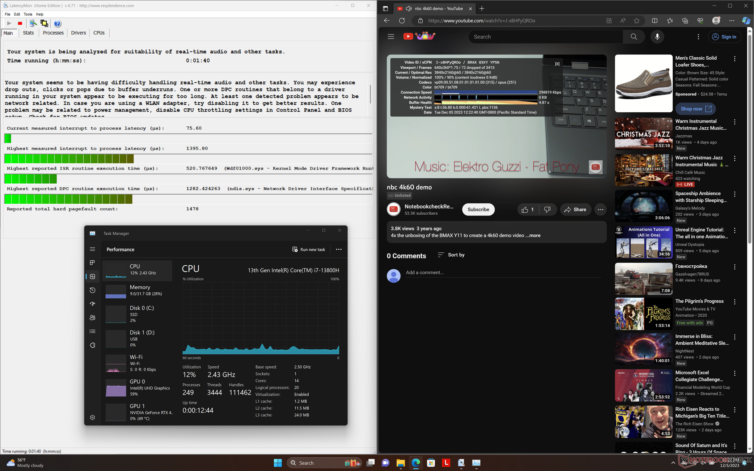Open Edge tab actions menu icon
This screenshot has height=471, width=754.
[x=385, y=8]
